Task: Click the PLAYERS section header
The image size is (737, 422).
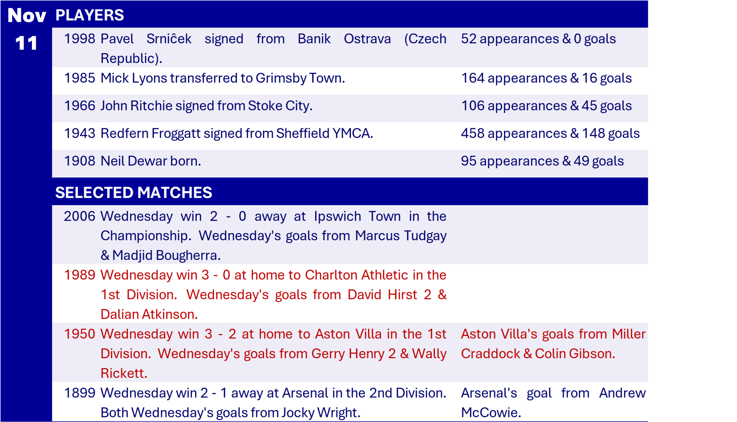Action: 90,15
